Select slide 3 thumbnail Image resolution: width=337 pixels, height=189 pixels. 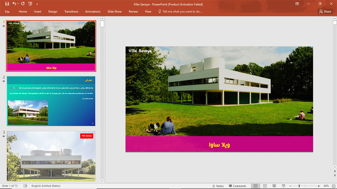(x=51, y=156)
